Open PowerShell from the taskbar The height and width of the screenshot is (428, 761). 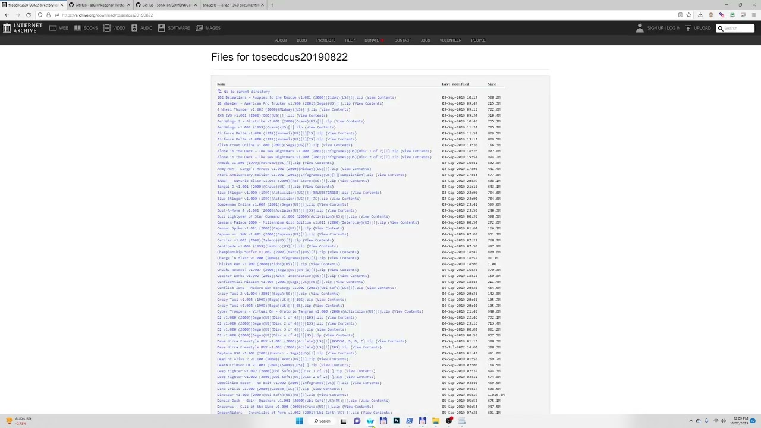[x=410, y=421]
